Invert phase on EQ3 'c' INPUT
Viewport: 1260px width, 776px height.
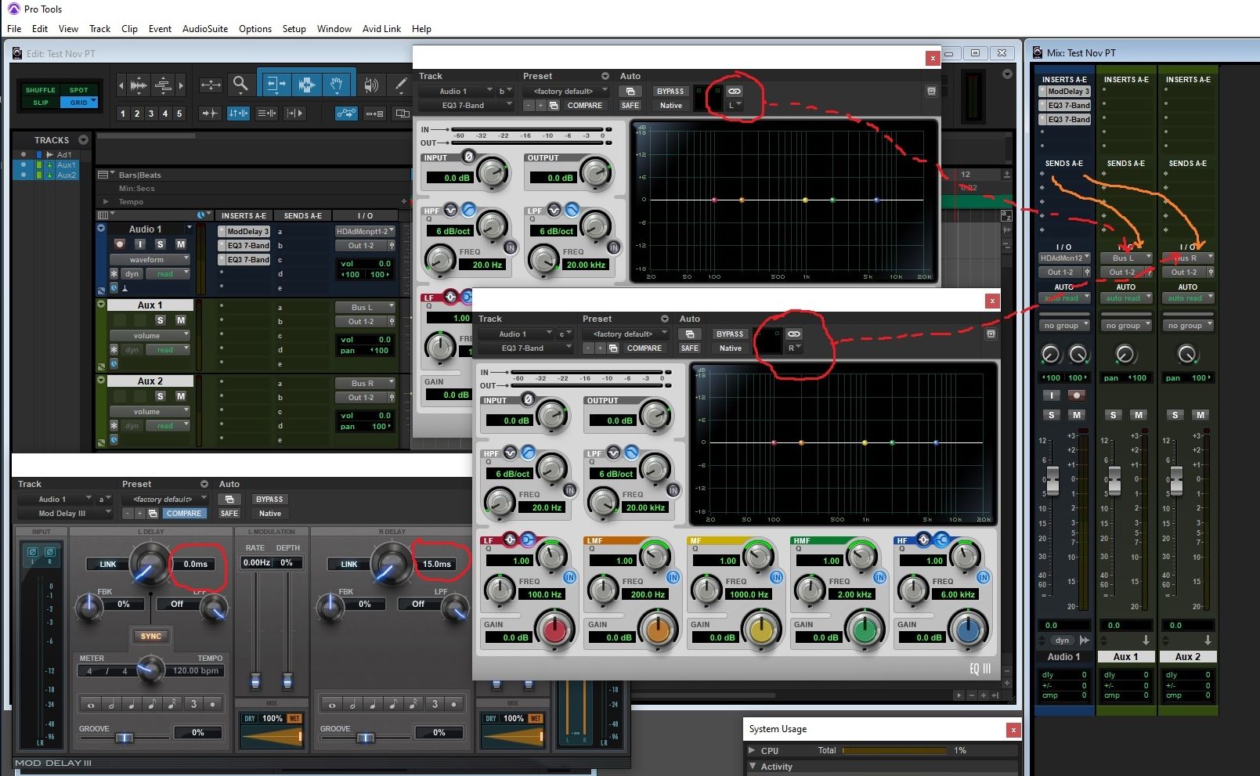coord(527,400)
